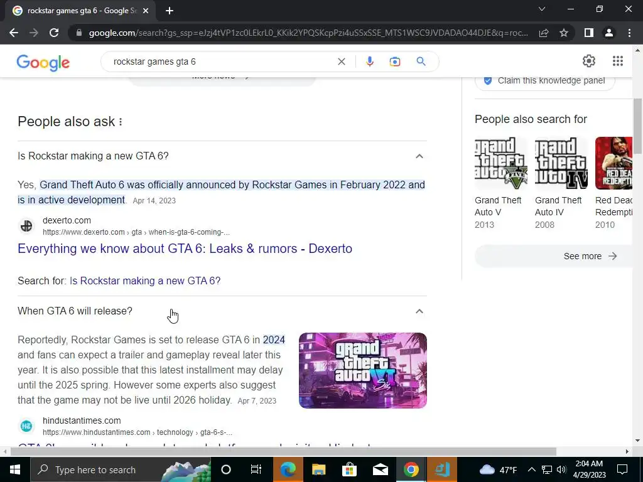Screen dimensions: 643x482
Task: Show hidden system tray icons
Action: point(531,469)
